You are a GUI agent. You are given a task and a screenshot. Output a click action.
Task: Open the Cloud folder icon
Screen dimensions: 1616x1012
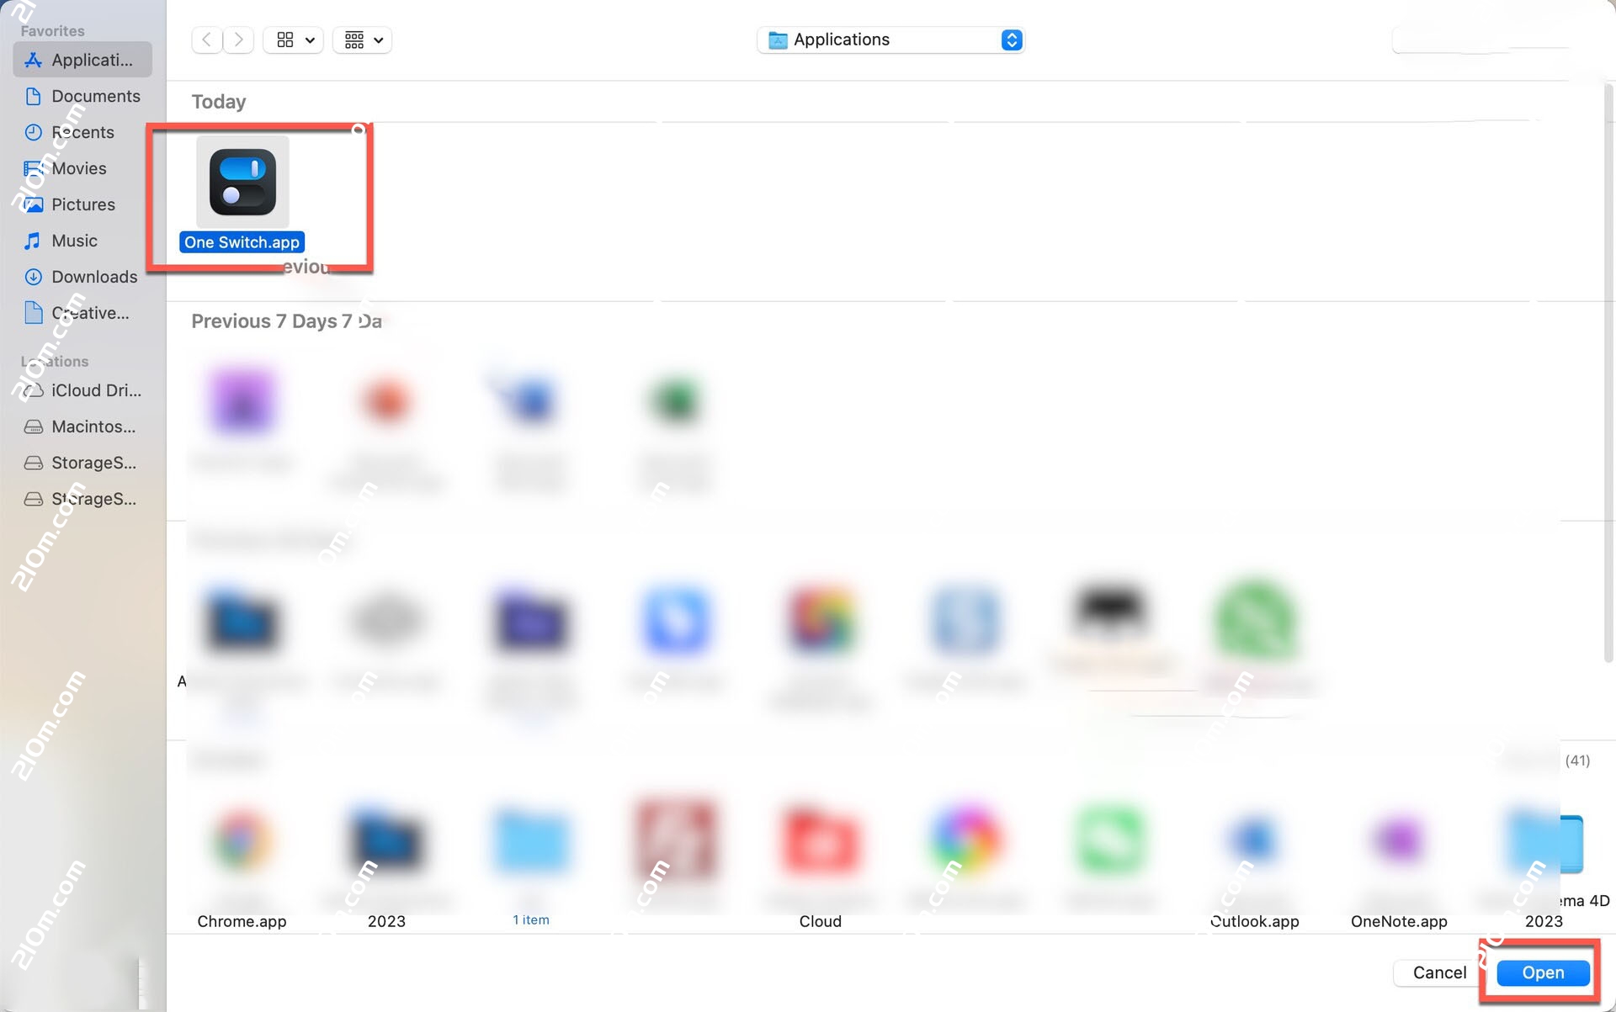point(820,840)
